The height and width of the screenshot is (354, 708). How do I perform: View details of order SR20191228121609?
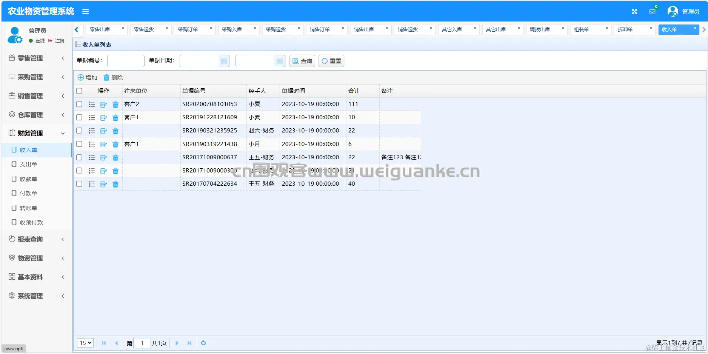click(x=92, y=118)
